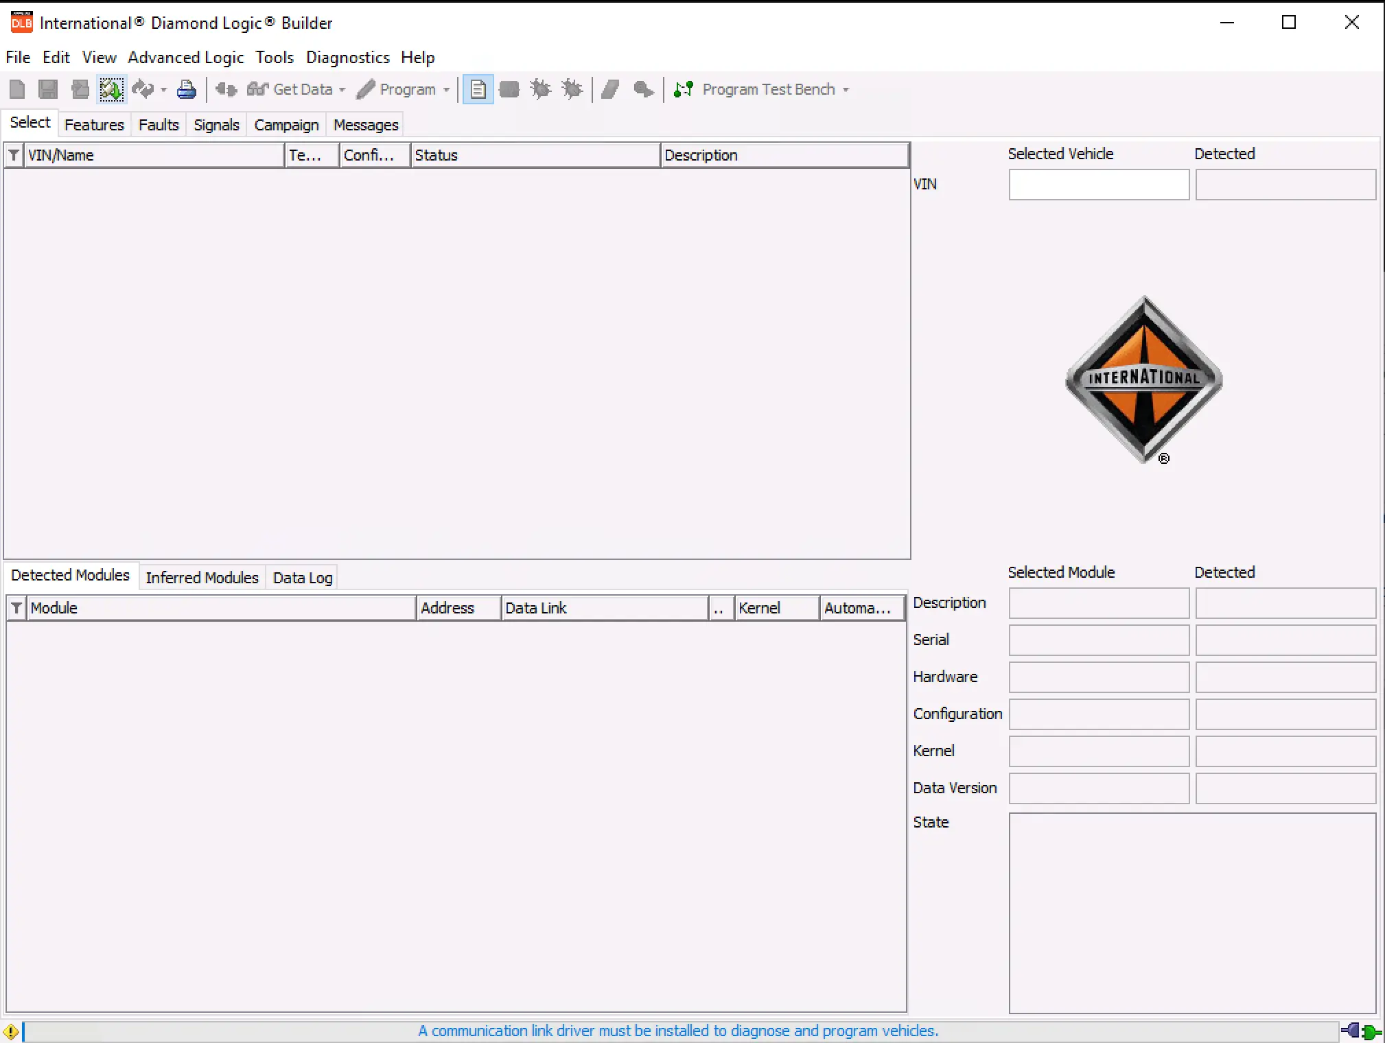Expand the Program dropdown arrow
Viewport: 1385px width, 1043px height.
[x=446, y=90]
